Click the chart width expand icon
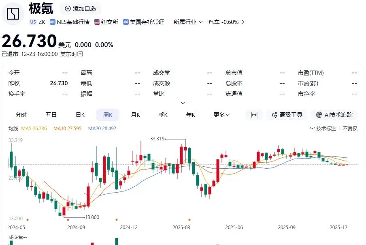366x245 pixels. (254, 115)
